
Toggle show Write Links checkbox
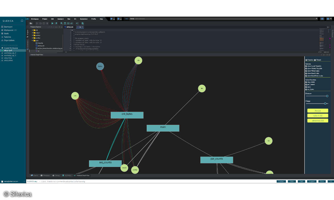(306, 71)
